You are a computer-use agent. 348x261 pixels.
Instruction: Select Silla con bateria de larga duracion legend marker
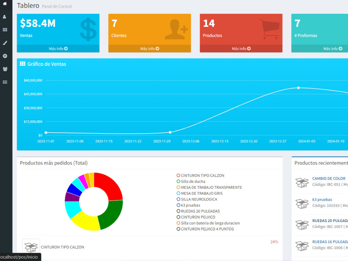178,223
